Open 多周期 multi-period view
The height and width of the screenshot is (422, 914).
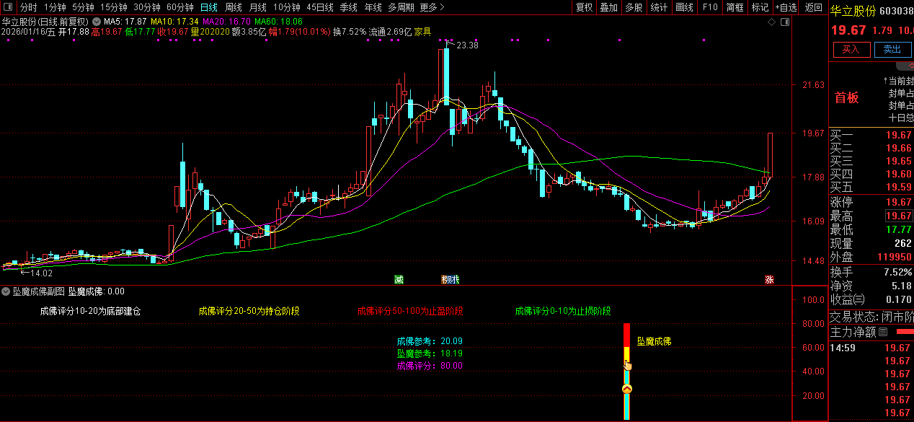[x=401, y=7]
